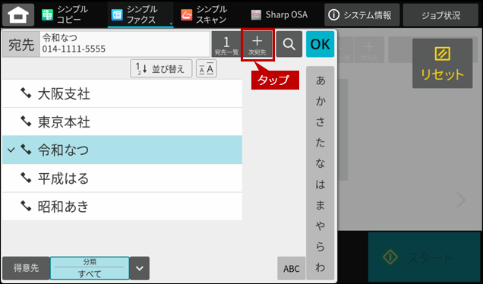Viewport: 483px width, 284px height.
Task: Confirm destinations with the OK button
Action: [320, 44]
